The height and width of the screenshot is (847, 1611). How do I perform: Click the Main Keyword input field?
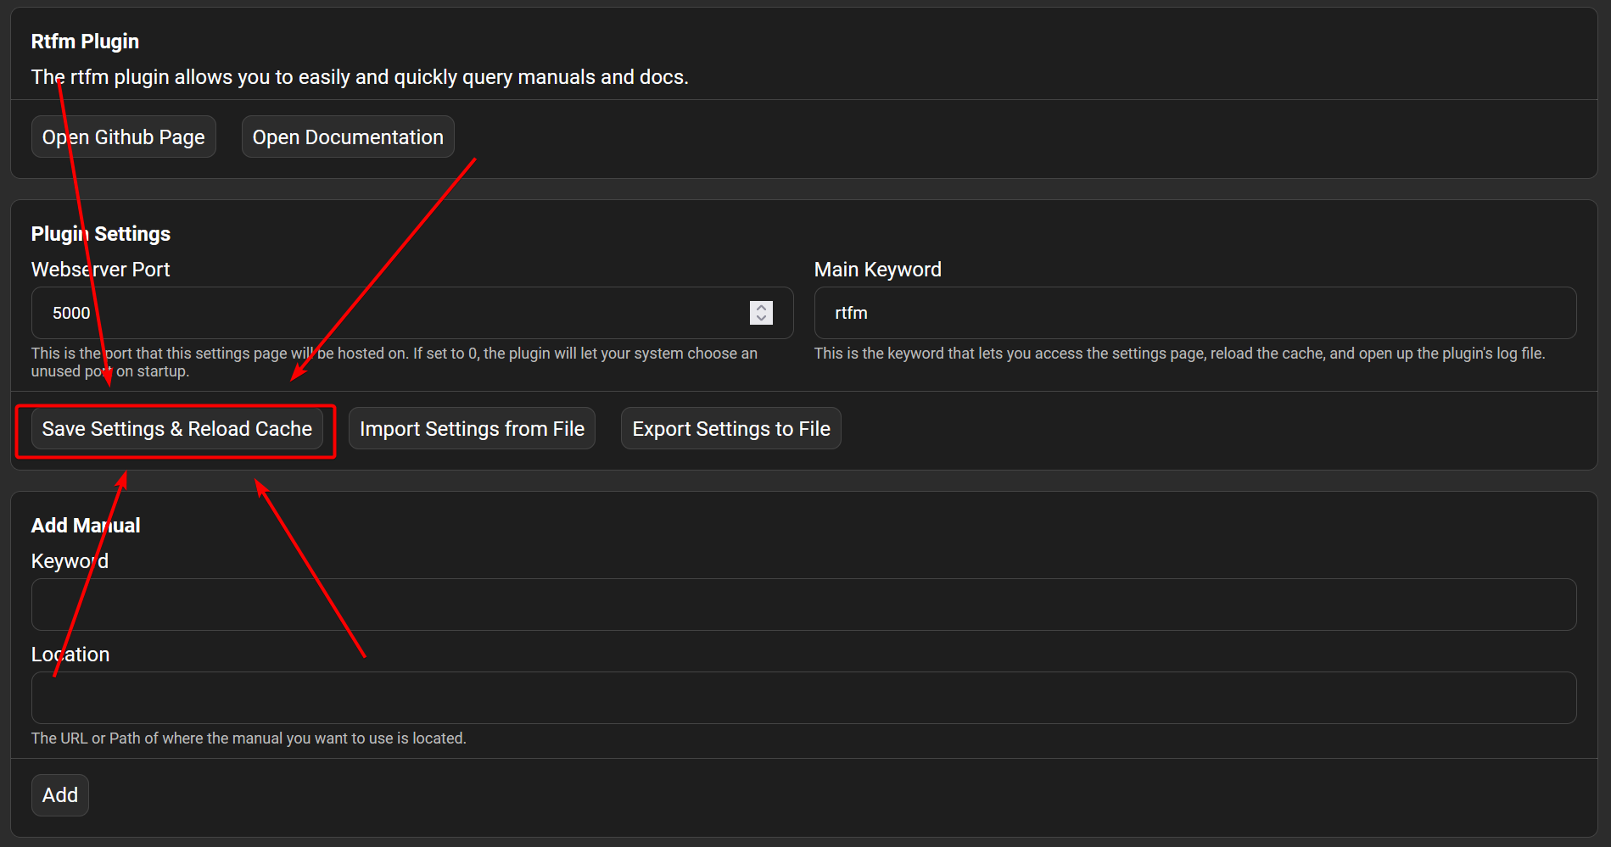pos(1195,313)
